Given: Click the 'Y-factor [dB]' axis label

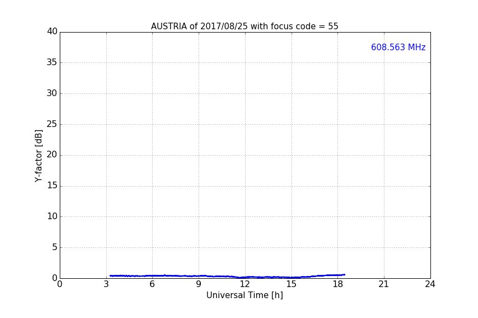Looking at the screenshot, I should pyautogui.click(x=38, y=156).
